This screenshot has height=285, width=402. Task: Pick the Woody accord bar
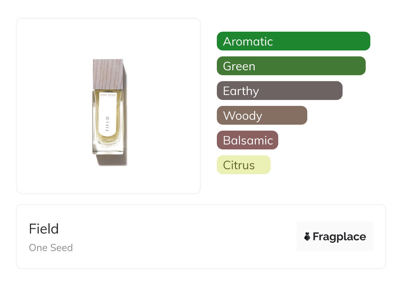pos(262,115)
